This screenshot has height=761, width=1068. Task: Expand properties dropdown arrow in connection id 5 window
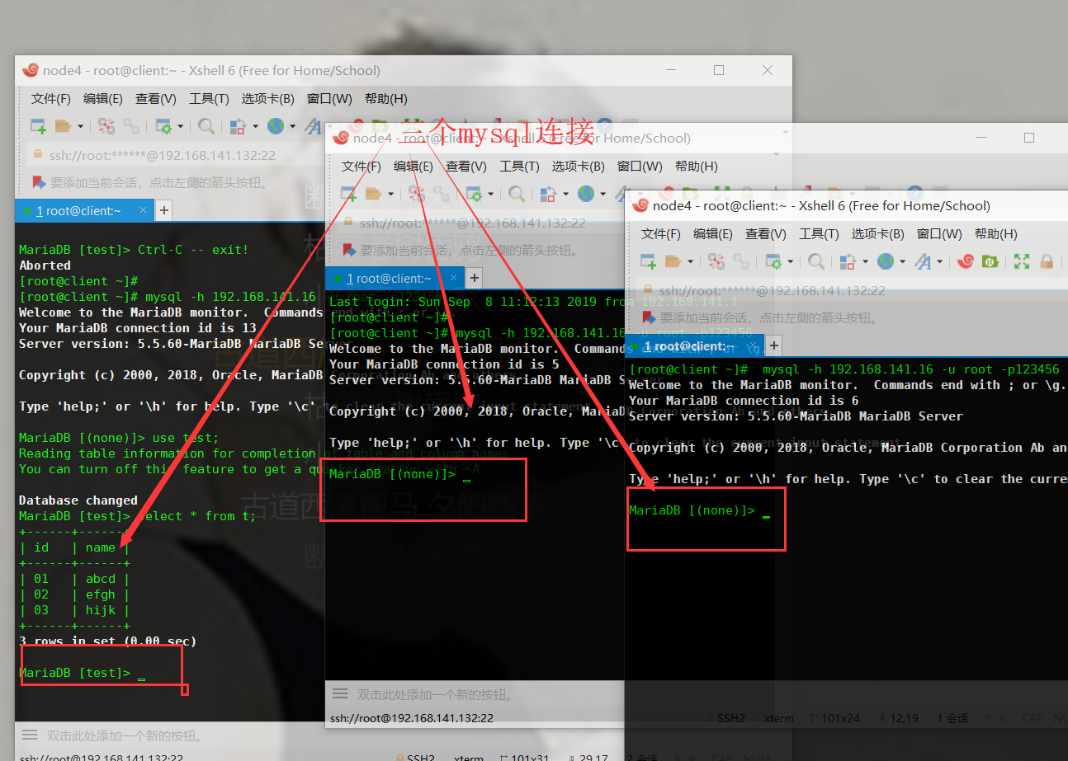pos(491,195)
